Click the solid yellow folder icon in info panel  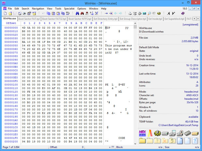tap(142, 141)
